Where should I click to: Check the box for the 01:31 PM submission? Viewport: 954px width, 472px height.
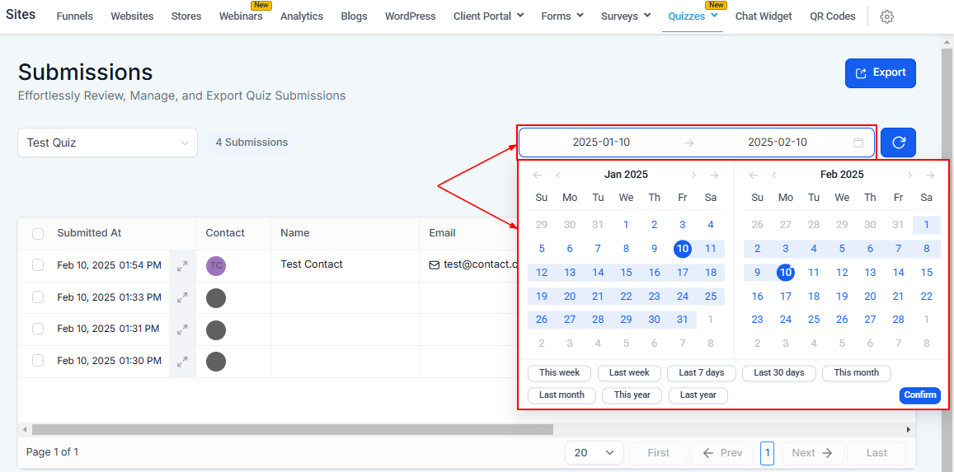(x=38, y=329)
